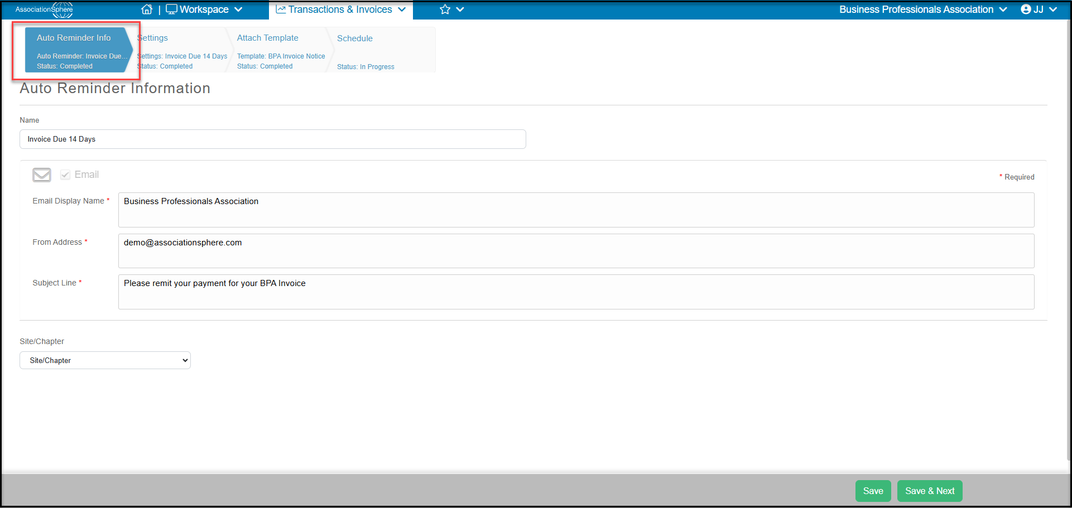Click the Save & Next button
Viewport: 1072px width, 508px height.
pyautogui.click(x=930, y=491)
